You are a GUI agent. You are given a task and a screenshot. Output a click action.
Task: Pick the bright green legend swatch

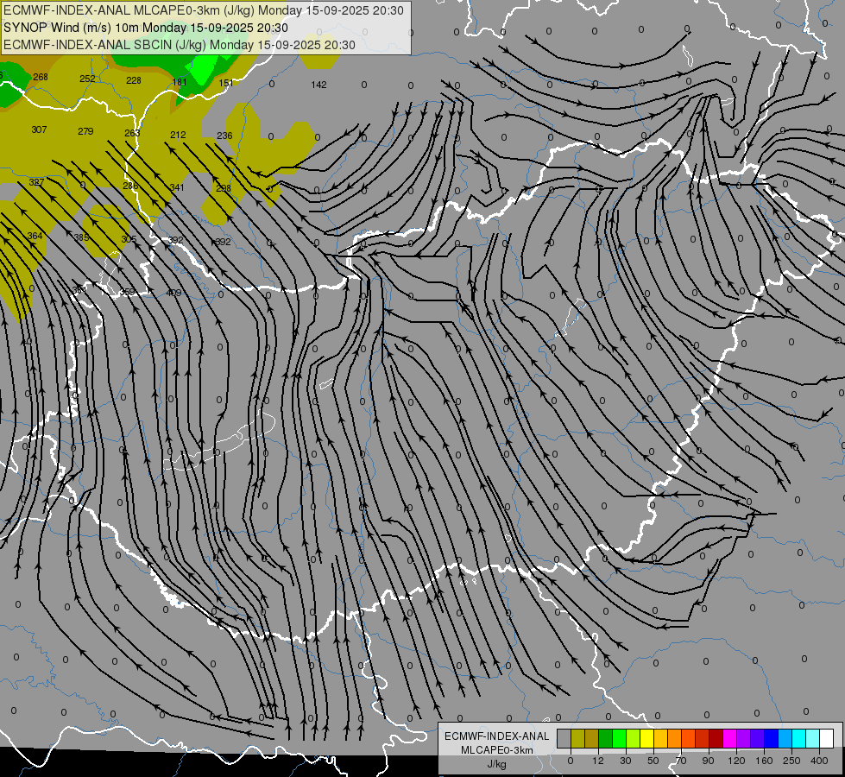(620, 738)
